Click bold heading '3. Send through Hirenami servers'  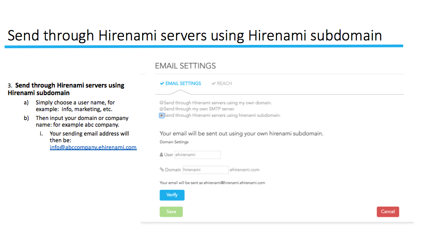coord(66,89)
